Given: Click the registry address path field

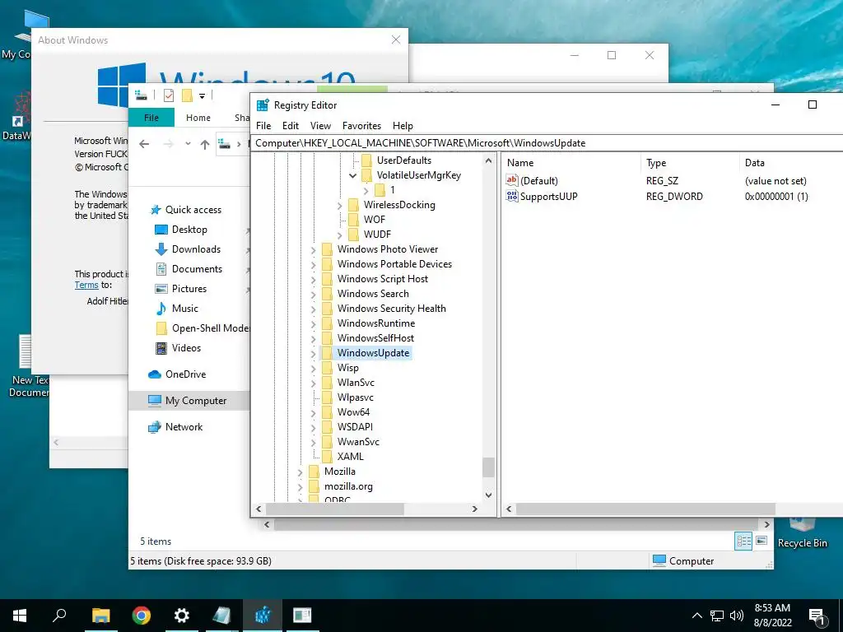Looking at the screenshot, I should click(x=548, y=143).
